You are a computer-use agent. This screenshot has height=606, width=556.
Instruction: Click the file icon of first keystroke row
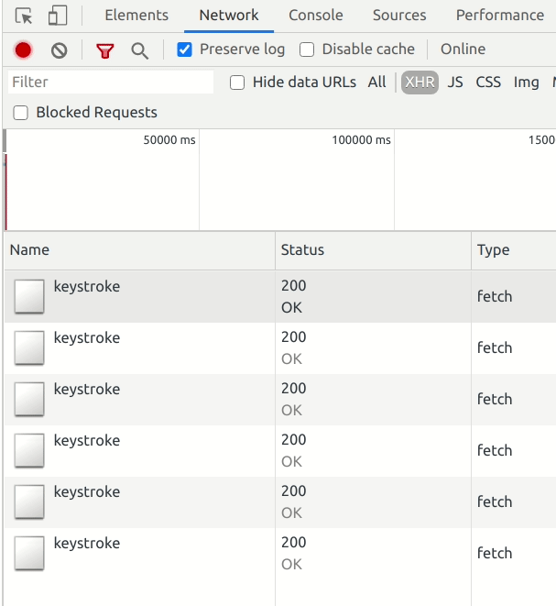pos(29,296)
